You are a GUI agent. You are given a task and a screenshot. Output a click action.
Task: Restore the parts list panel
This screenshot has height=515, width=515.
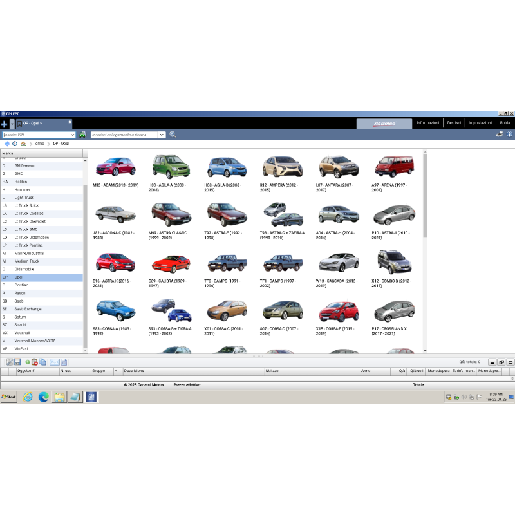(x=501, y=362)
